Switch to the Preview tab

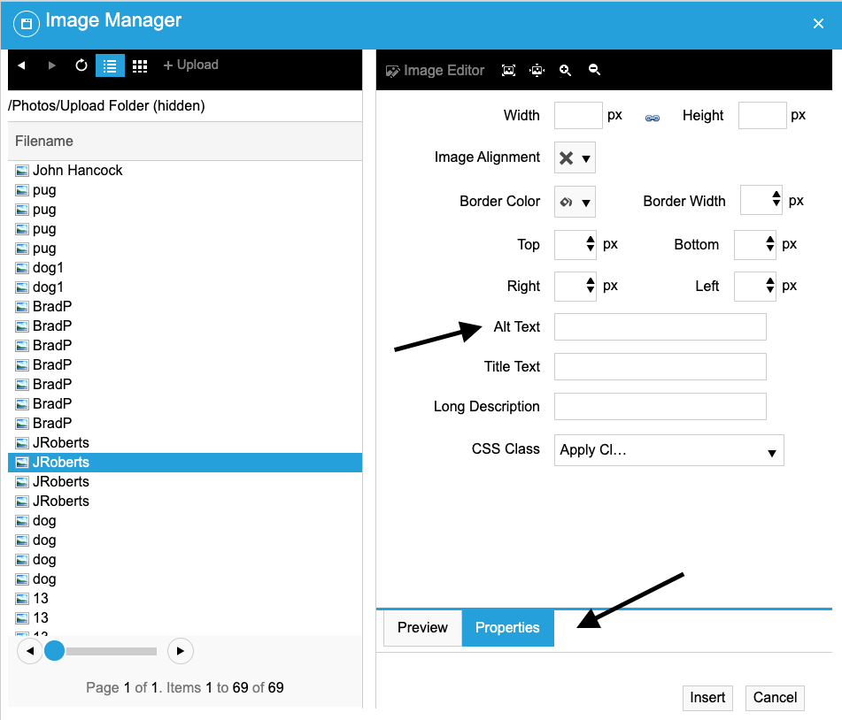pos(422,627)
